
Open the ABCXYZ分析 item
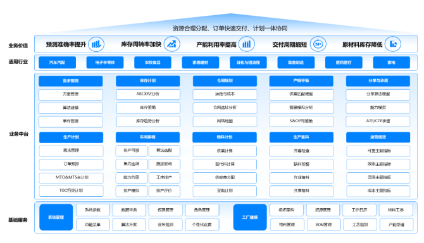tap(148, 94)
